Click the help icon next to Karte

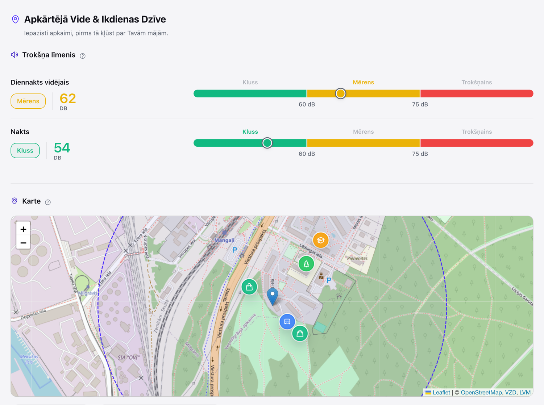[x=48, y=202]
